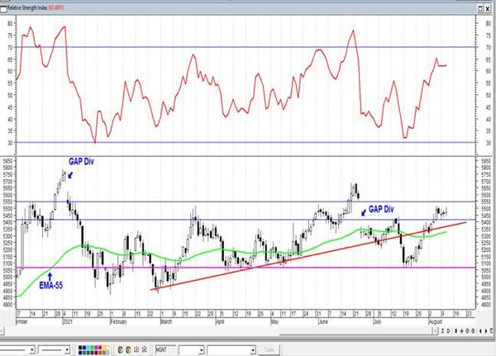Image resolution: width=496 pixels, height=356 pixels.
Task: Click the first green circular refresh icon
Action: (120, 349)
